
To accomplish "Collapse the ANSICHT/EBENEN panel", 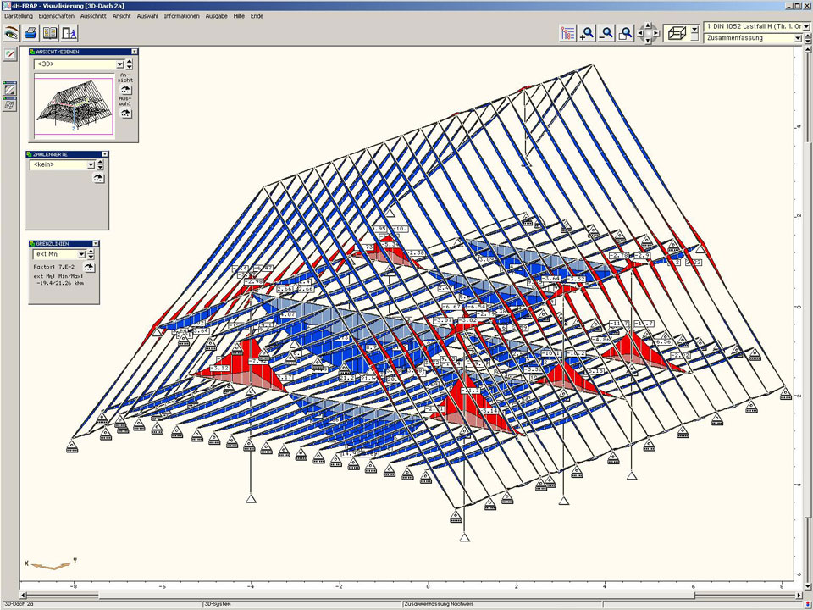I will pos(133,52).
